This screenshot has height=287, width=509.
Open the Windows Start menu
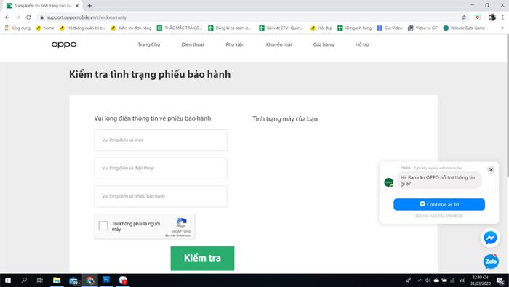[x=8, y=280]
